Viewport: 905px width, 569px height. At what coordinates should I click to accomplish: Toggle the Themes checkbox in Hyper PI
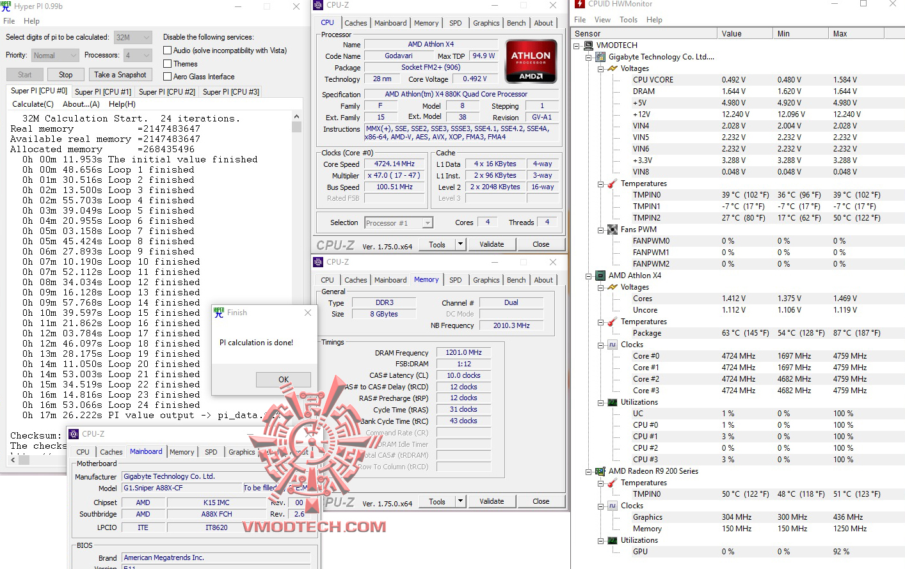(168, 64)
